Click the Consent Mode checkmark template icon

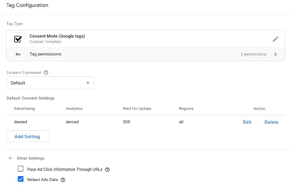pos(18,39)
